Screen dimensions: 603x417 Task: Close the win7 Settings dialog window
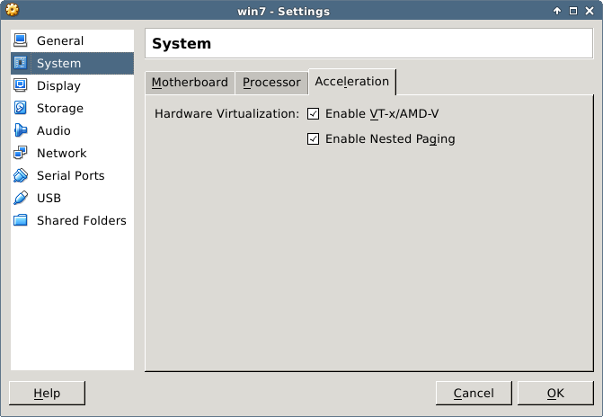(590, 11)
